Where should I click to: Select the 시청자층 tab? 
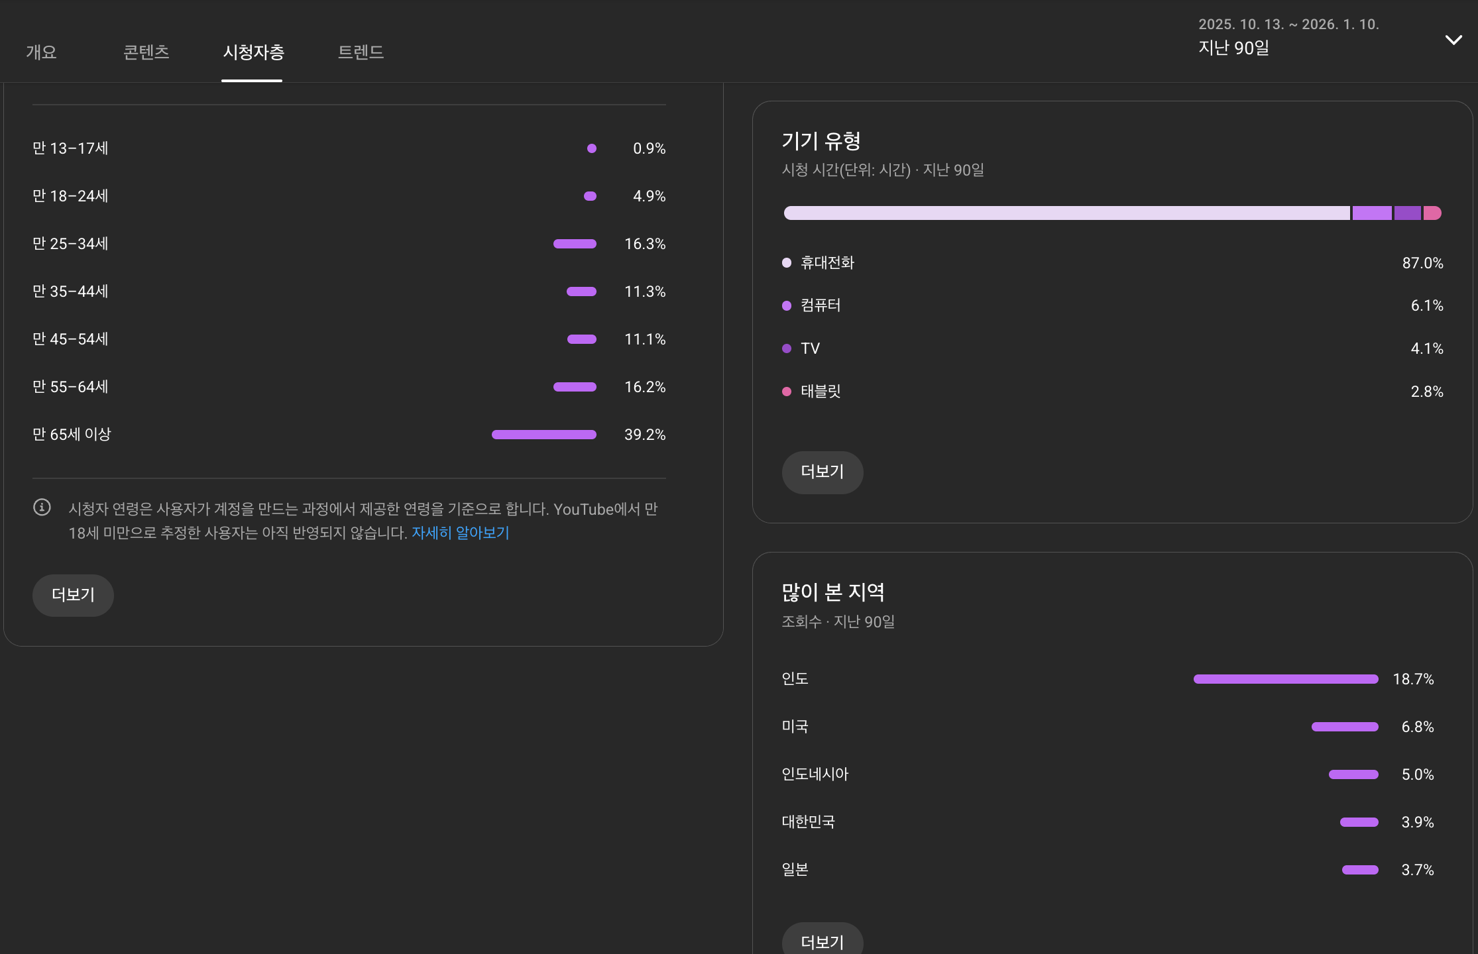[253, 52]
